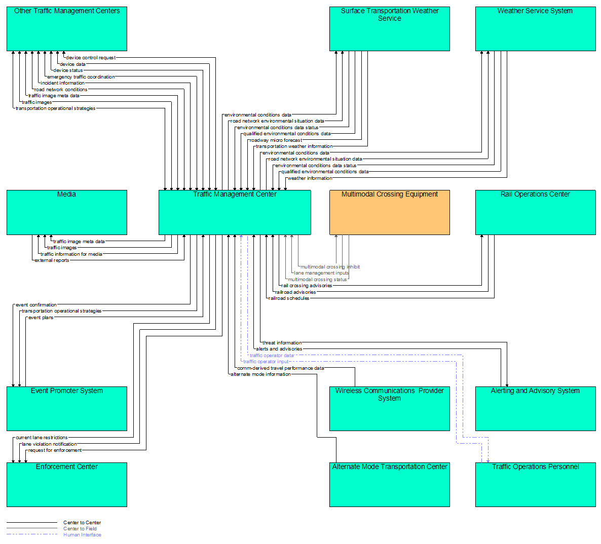Click the Weather Service System box
This screenshot has width=601, height=544.
point(536,29)
